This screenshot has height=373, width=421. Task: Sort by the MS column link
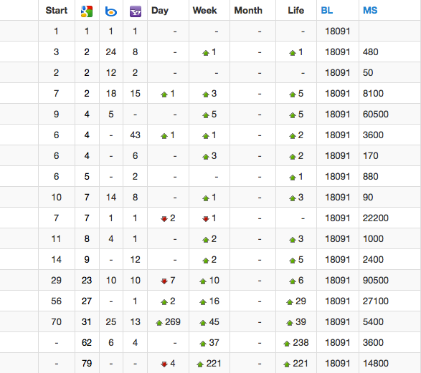[x=370, y=11]
